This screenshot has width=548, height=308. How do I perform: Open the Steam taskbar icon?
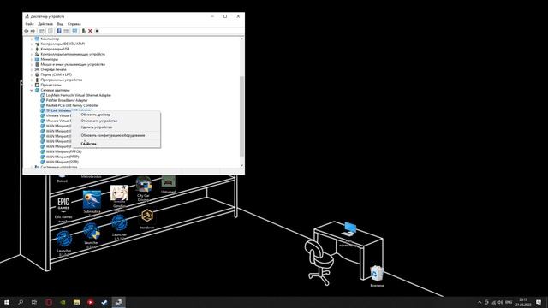[x=104, y=302]
